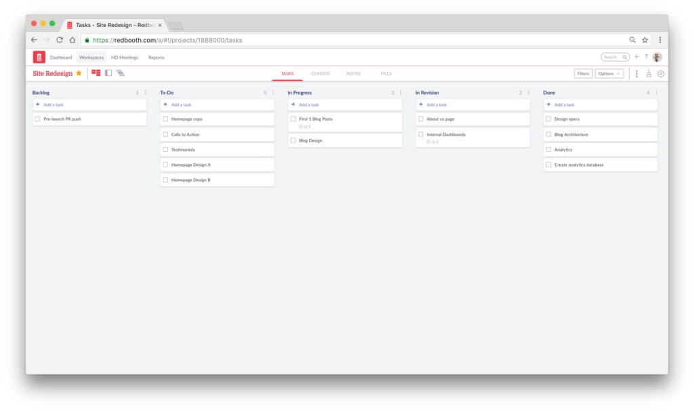This screenshot has width=694, height=411.
Task: Open the Options dropdown
Action: click(609, 73)
